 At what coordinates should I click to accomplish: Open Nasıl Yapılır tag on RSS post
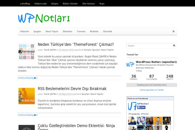coord(97,94)
